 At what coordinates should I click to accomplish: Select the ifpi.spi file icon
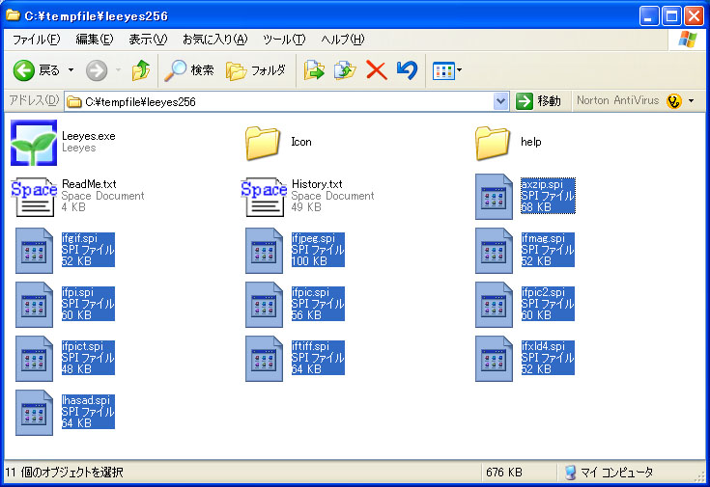(35, 305)
